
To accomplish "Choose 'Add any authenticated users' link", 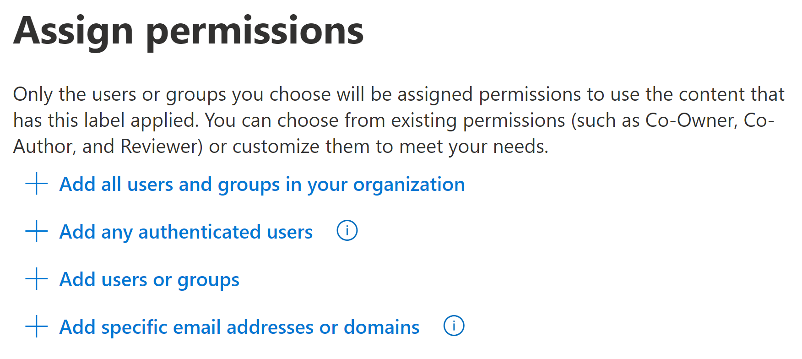I will [x=186, y=232].
